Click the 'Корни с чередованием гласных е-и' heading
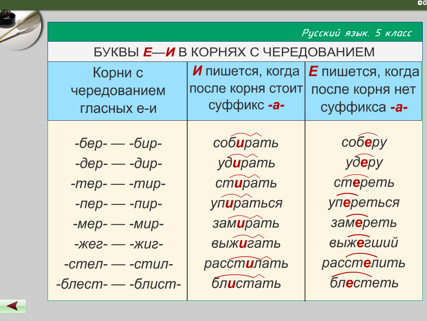The height and width of the screenshot is (321, 427). click(x=118, y=90)
